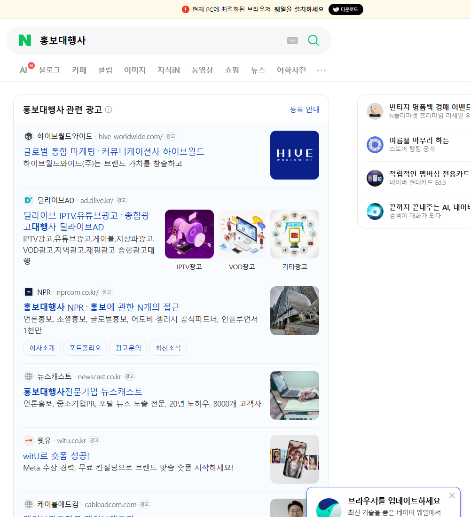Open 글로벌 통합 마케팅 하이브월드 ad link

[x=113, y=151]
